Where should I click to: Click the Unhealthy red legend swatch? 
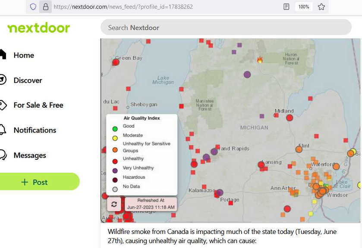click(x=115, y=161)
